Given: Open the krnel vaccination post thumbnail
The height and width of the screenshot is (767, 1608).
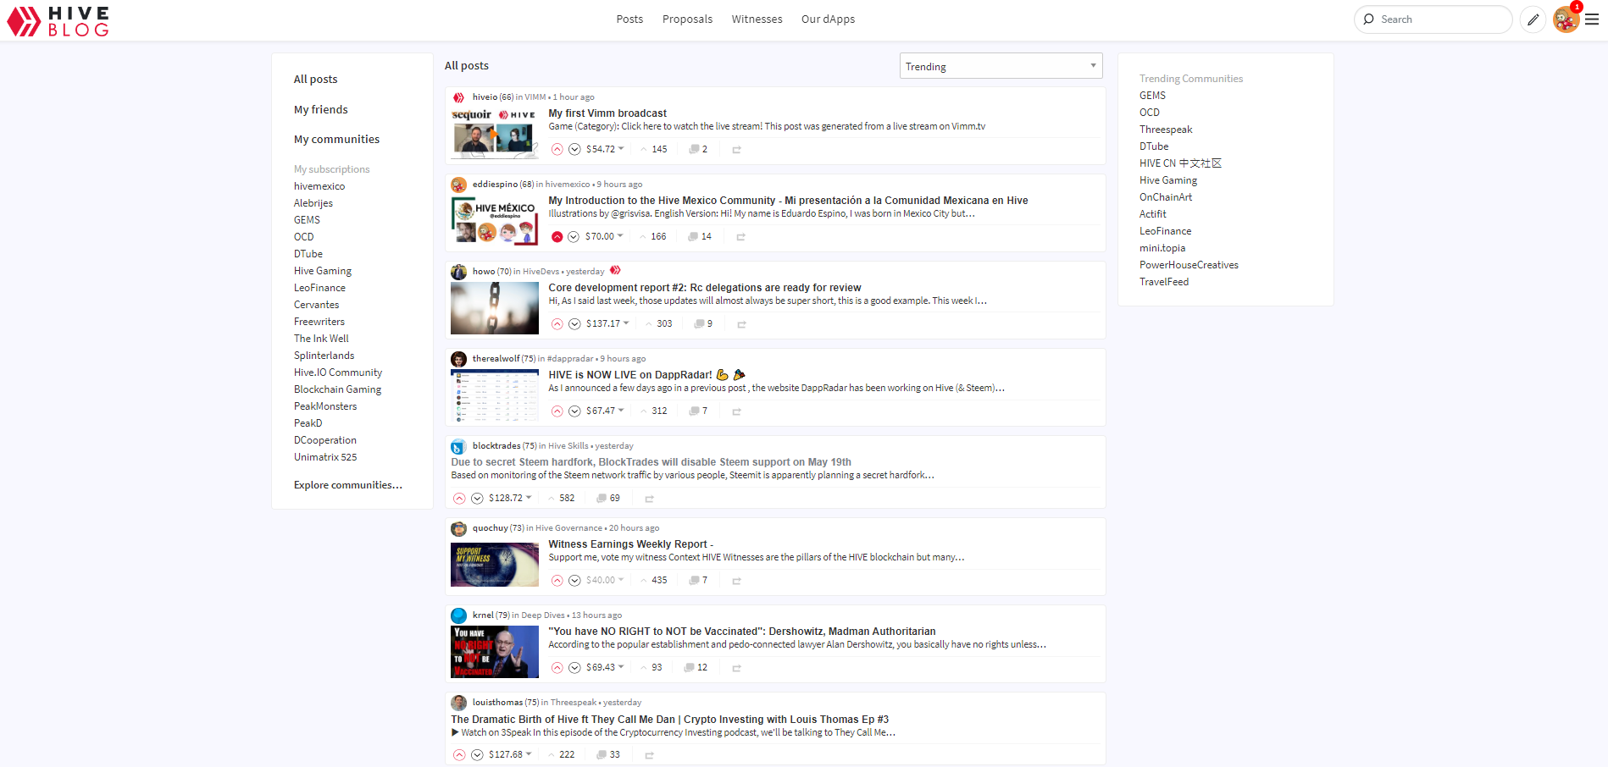Looking at the screenshot, I should [494, 652].
